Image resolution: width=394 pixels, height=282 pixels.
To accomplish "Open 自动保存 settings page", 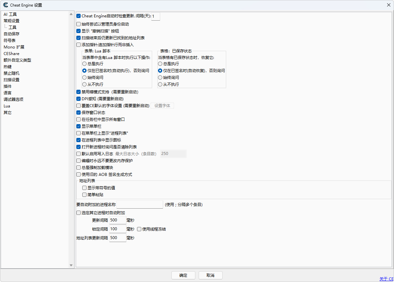I will click(x=11, y=34).
